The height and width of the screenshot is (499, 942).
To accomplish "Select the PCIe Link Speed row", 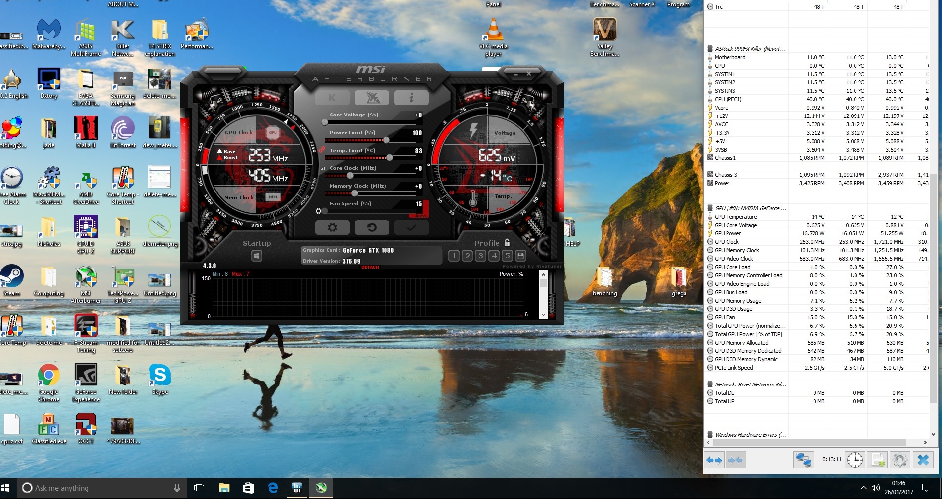I will coord(817,368).
